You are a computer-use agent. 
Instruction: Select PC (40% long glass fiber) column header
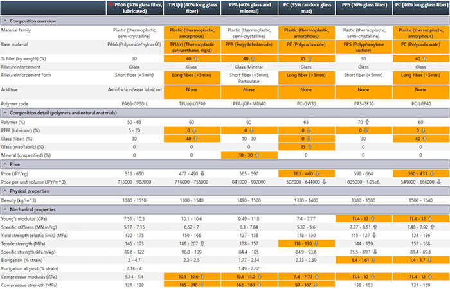click(421, 8)
